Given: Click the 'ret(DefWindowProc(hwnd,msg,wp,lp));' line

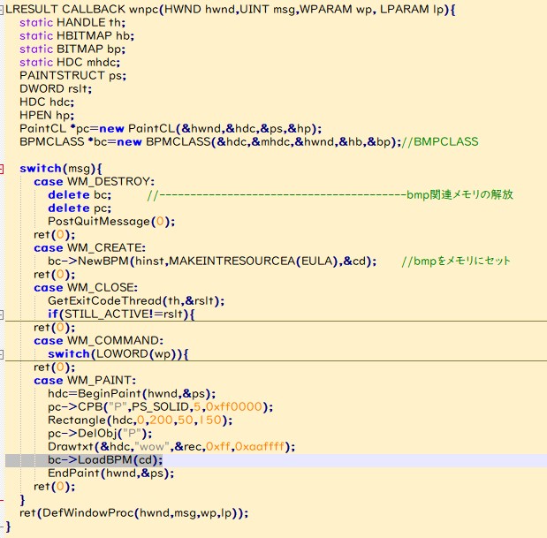Looking at the screenshot, I should (134, 513).
